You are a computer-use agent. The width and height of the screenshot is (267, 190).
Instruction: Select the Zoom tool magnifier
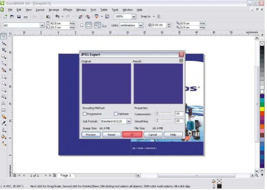click(x=4, y=57)
